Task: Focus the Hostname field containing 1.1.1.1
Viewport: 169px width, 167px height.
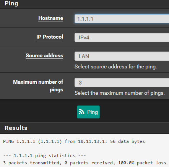Action: tap(122, 19)
